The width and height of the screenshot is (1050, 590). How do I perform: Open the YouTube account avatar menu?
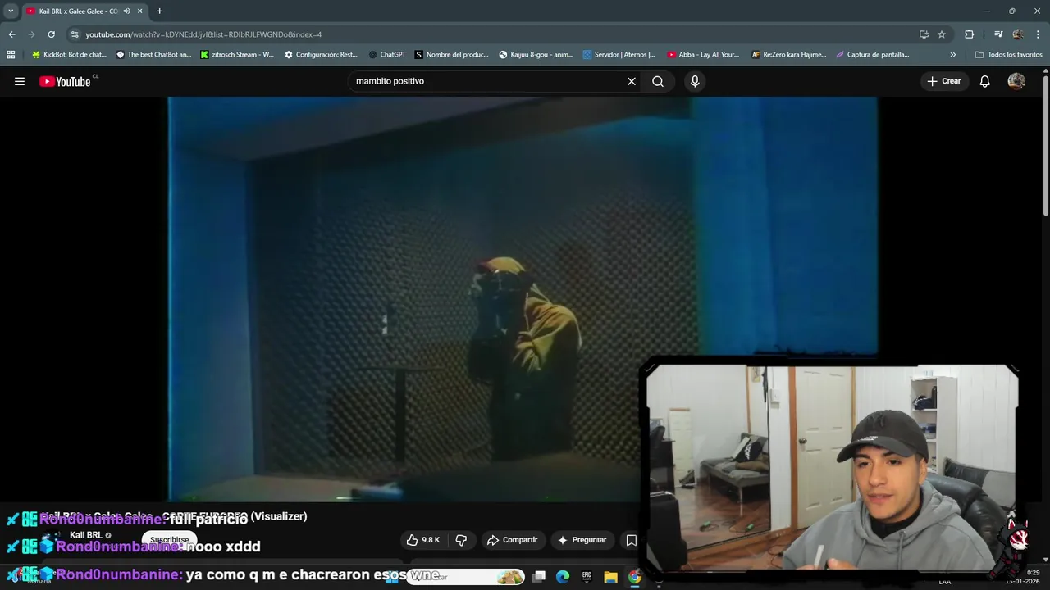[x=1016, y=81]
